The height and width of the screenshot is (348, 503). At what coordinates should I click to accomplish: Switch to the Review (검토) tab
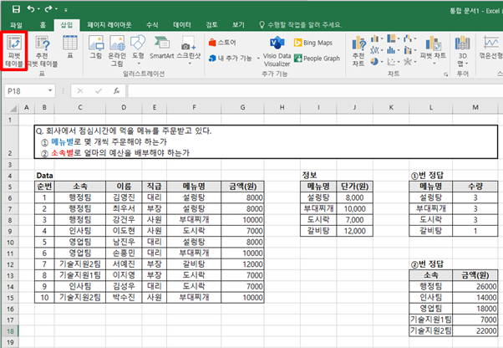click(x=211, y=25)
